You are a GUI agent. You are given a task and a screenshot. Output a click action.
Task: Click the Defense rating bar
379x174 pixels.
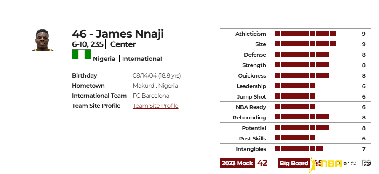tap(302, 54)
